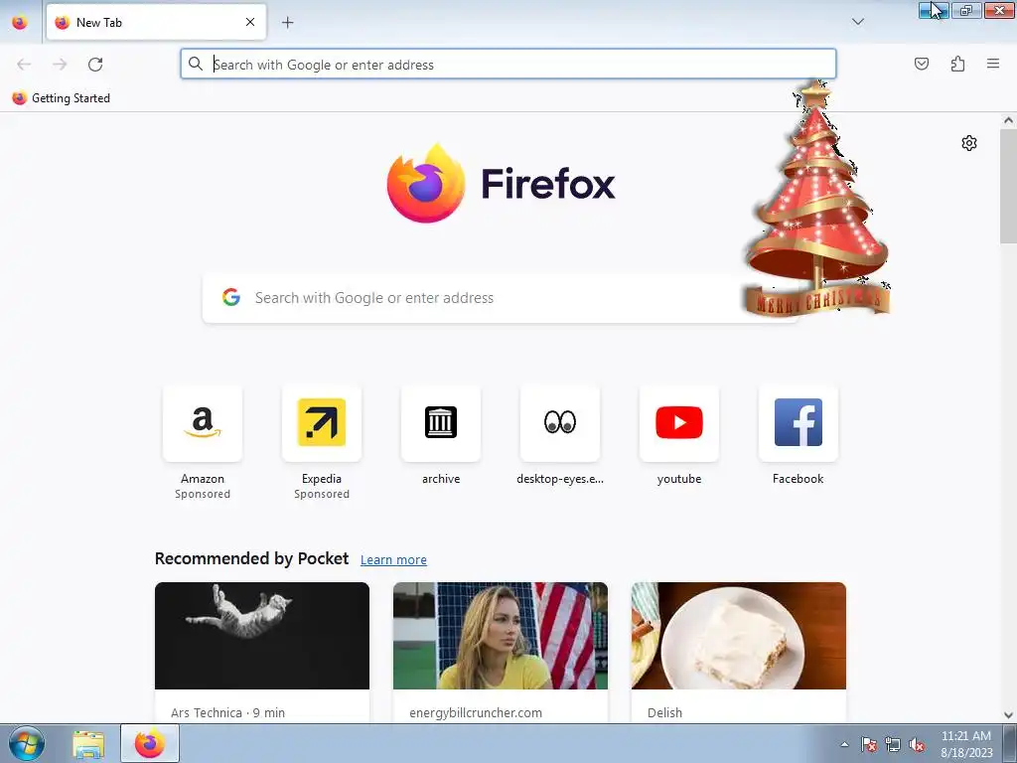The width and height of the screenshot is (1017, 763).
Task: Click the scroll up arrow of the page scrollbar
Action: (1008, 120)
